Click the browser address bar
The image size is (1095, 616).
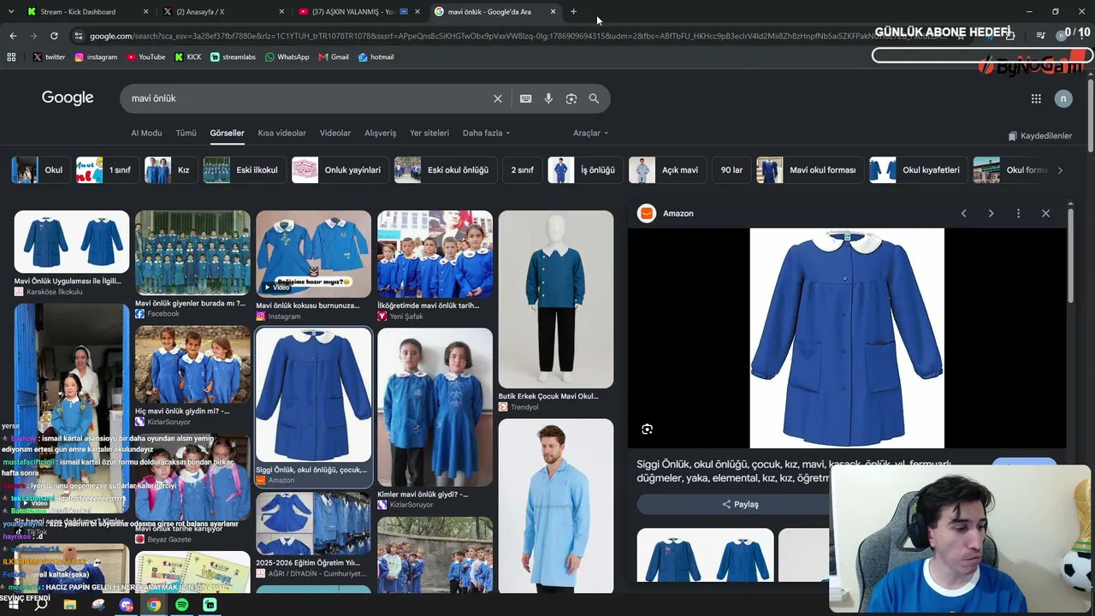[505, 36]
